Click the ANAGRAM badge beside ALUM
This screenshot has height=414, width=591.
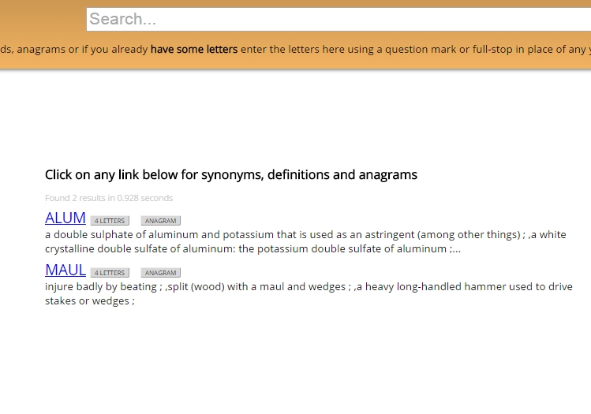[x=161, y=221]
